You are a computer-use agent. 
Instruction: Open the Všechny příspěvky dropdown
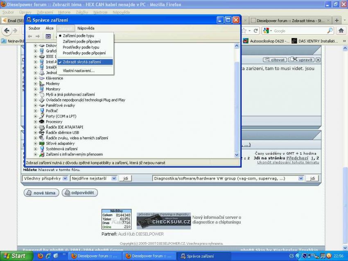pyautogui.click(x=45, y=178)
